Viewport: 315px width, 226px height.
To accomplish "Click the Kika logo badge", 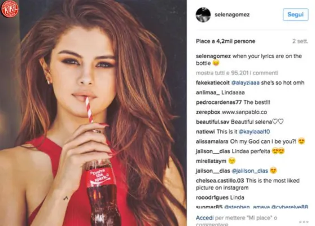I will point(10,8).
